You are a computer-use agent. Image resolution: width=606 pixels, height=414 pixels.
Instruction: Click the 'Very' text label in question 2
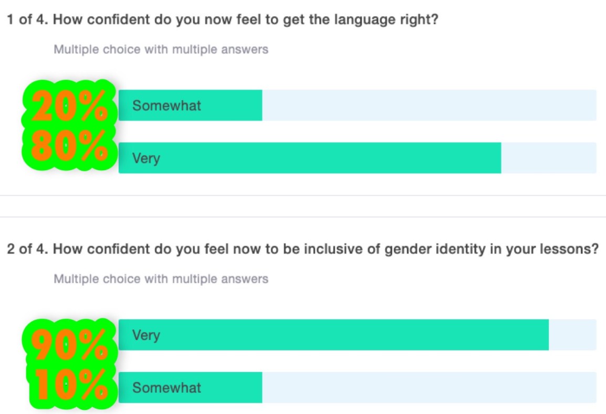[x=146, y=335]
